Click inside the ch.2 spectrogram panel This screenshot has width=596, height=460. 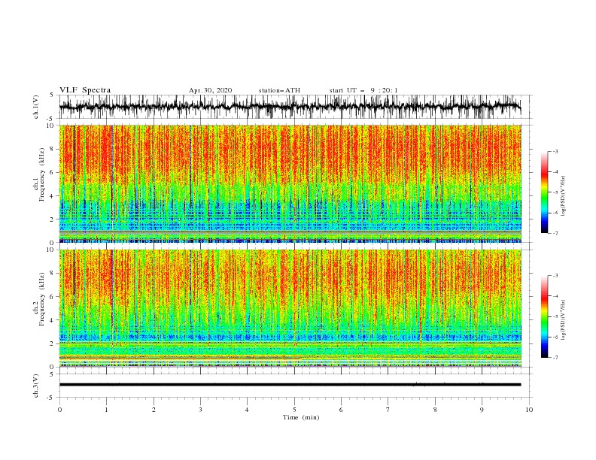click(290, 308)
